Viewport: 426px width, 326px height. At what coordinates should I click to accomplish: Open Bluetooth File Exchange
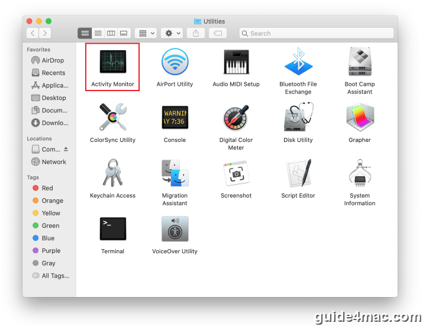point(298,62)
